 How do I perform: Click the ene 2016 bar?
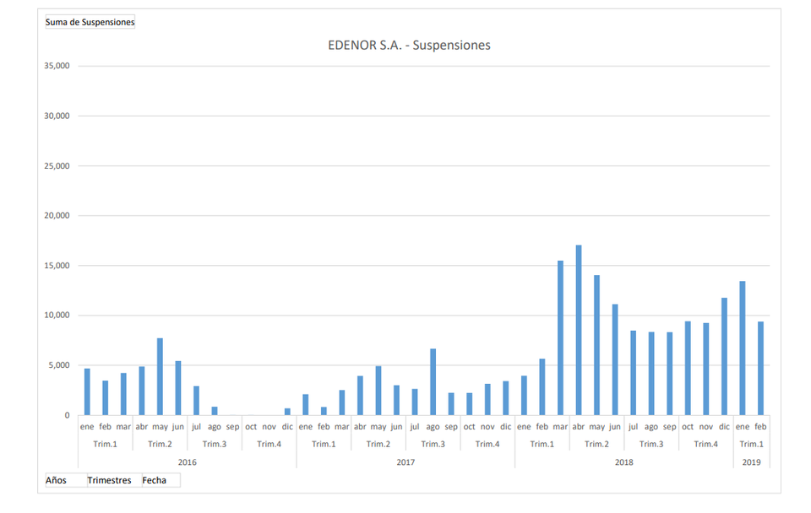87,392
